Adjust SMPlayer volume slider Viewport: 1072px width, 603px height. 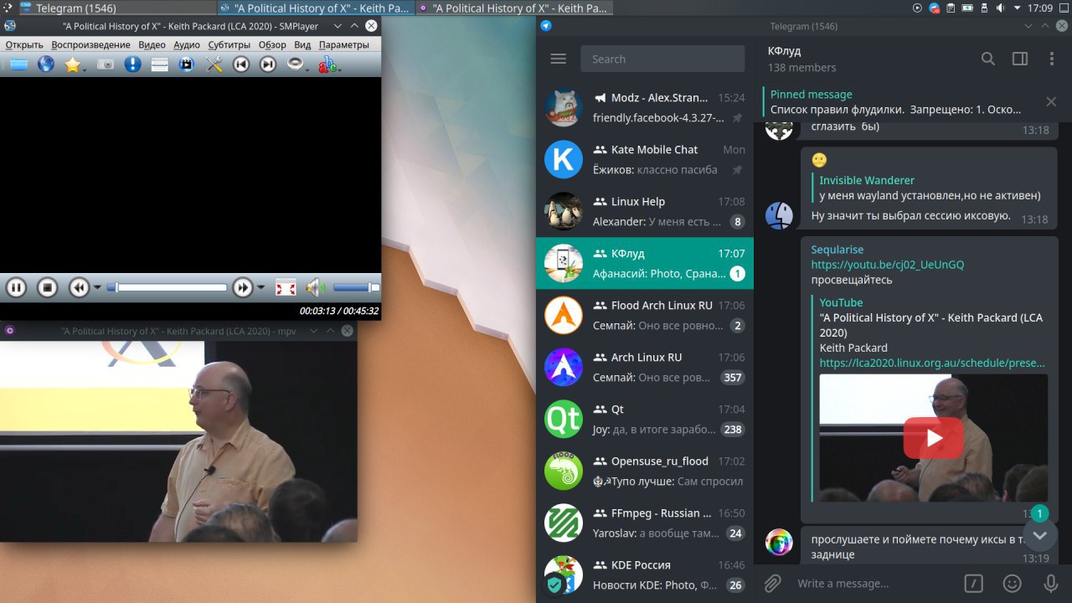click(356, 288)
